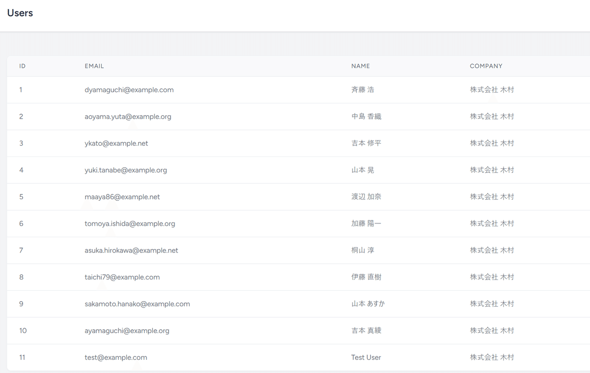Viewport: 590px width, 373px height.
Task: Select email aoyama.yuta@example.org
Action: (x=128, y=117)
